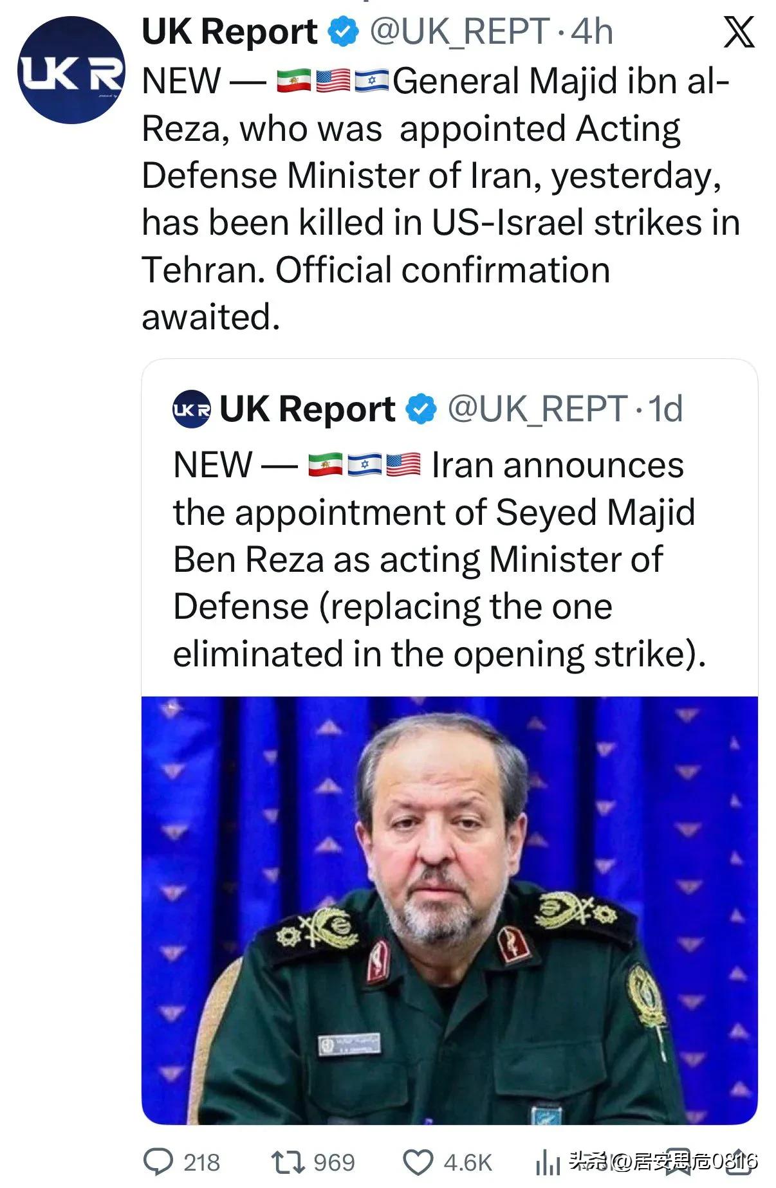The image size is (776, 1188).
Task: Click the 1d timestamp on the quoted post
Action: (665, 409)
